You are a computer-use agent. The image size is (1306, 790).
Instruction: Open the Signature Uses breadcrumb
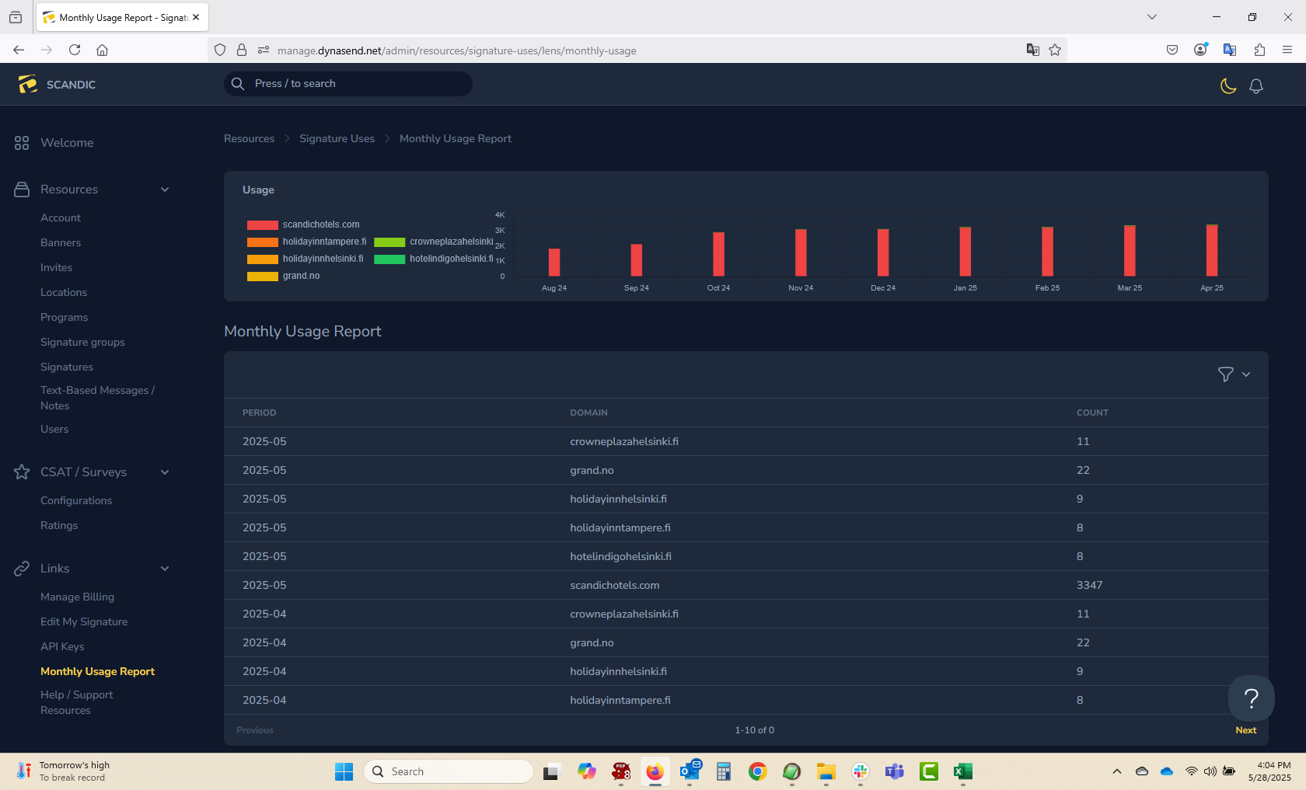tap(337, 138)
